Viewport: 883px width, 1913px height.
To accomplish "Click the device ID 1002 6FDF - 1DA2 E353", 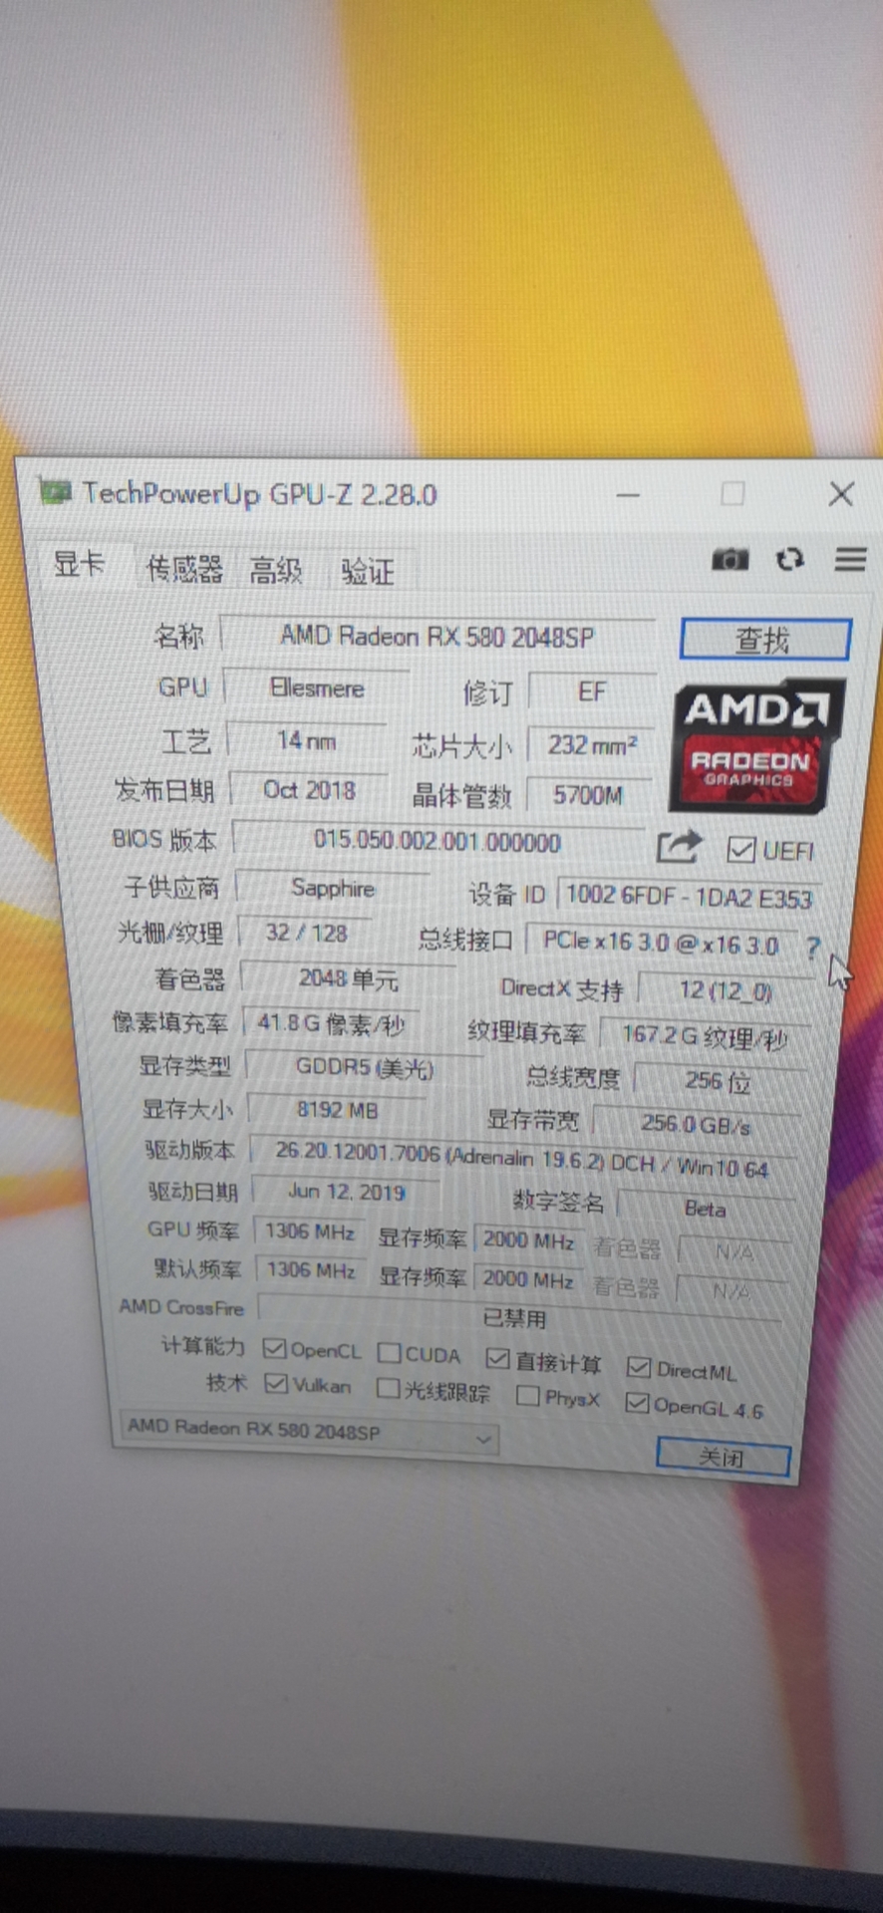I will [690, 897].
